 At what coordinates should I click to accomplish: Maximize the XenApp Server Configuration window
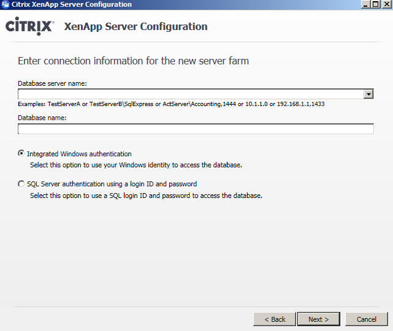tap(376, 4)
